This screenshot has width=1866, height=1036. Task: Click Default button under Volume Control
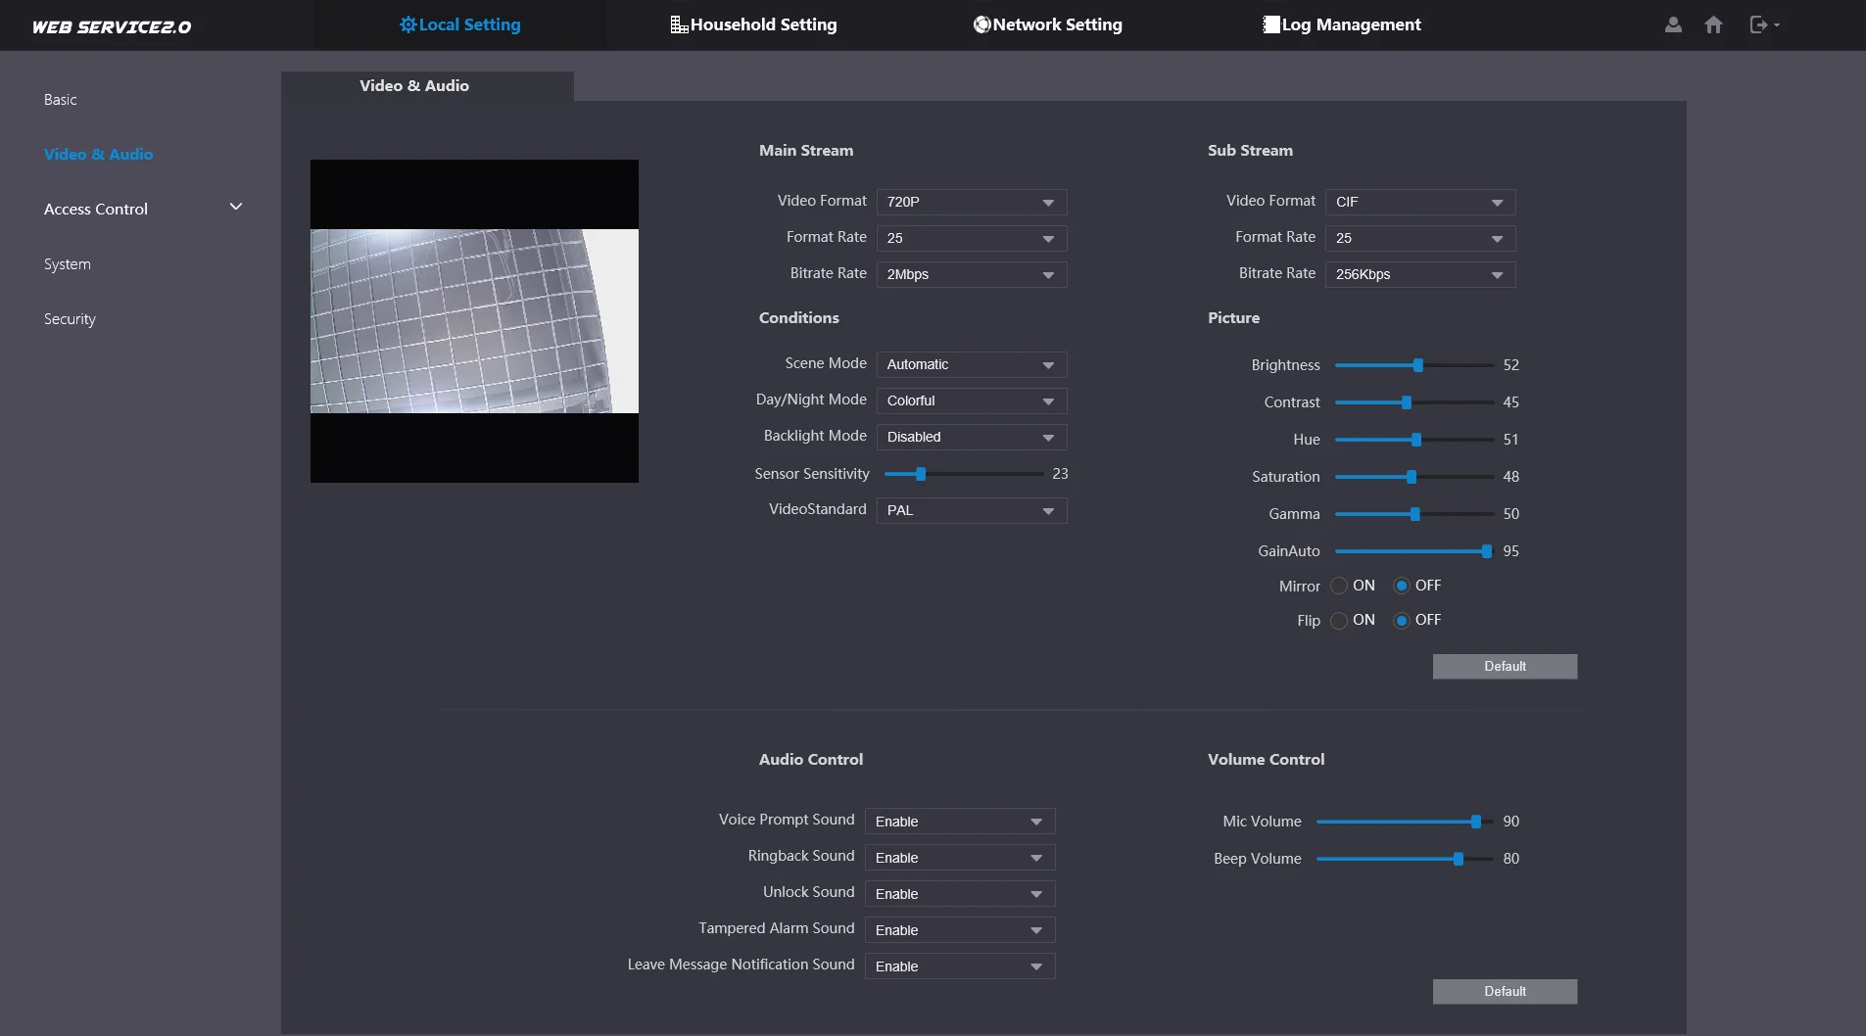[1505, 991]
